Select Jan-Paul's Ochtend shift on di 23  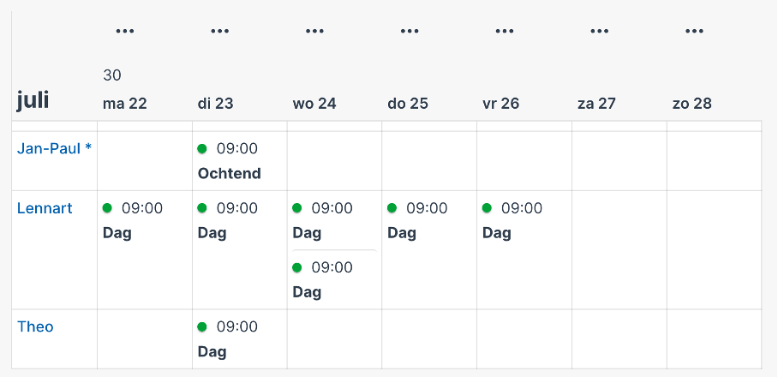(x=239, y=161)
